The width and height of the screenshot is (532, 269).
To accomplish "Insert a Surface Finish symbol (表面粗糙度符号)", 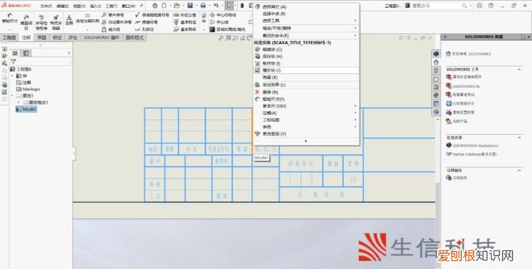I will coord(152,15).
